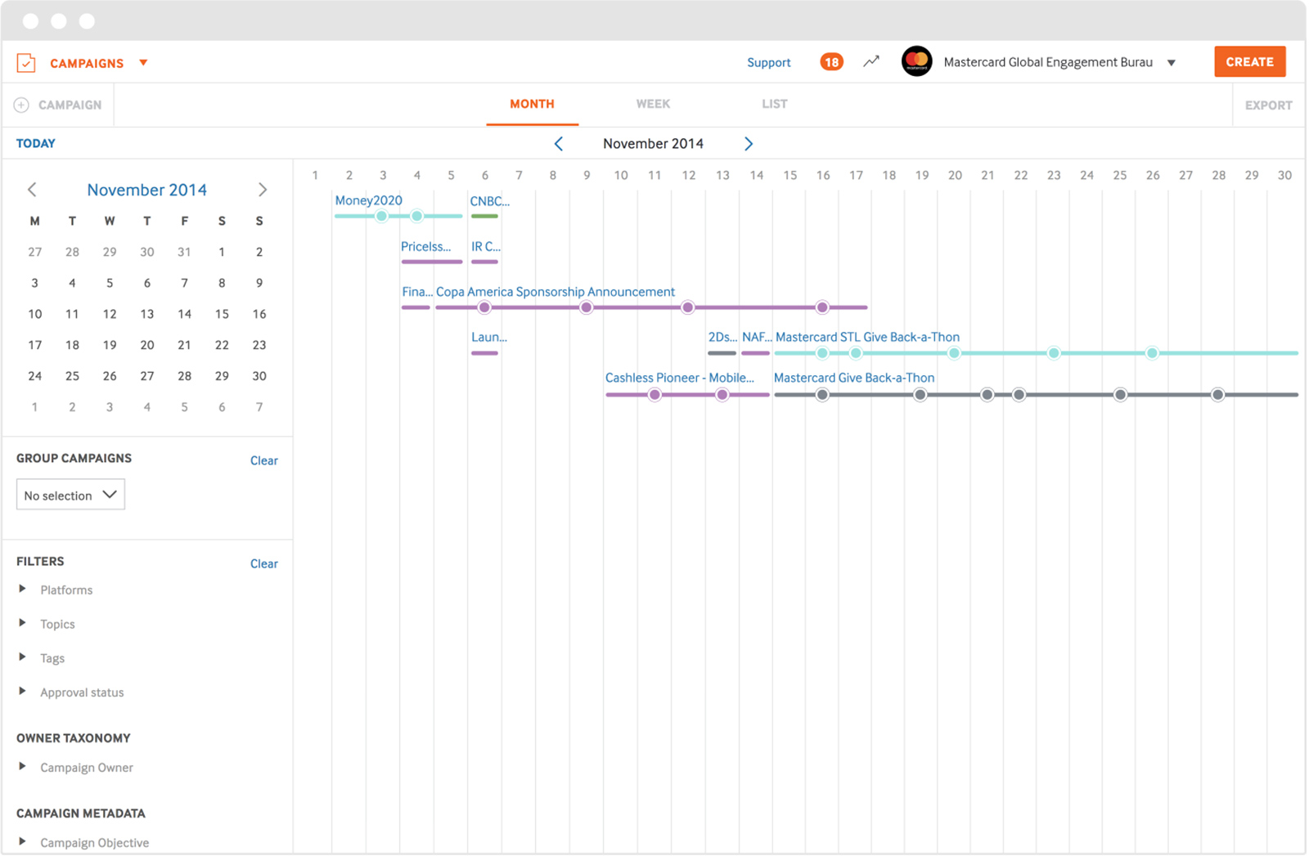1309x856 pixels.
Task: Open the 18 notifications badge
Action: (831, 62)
